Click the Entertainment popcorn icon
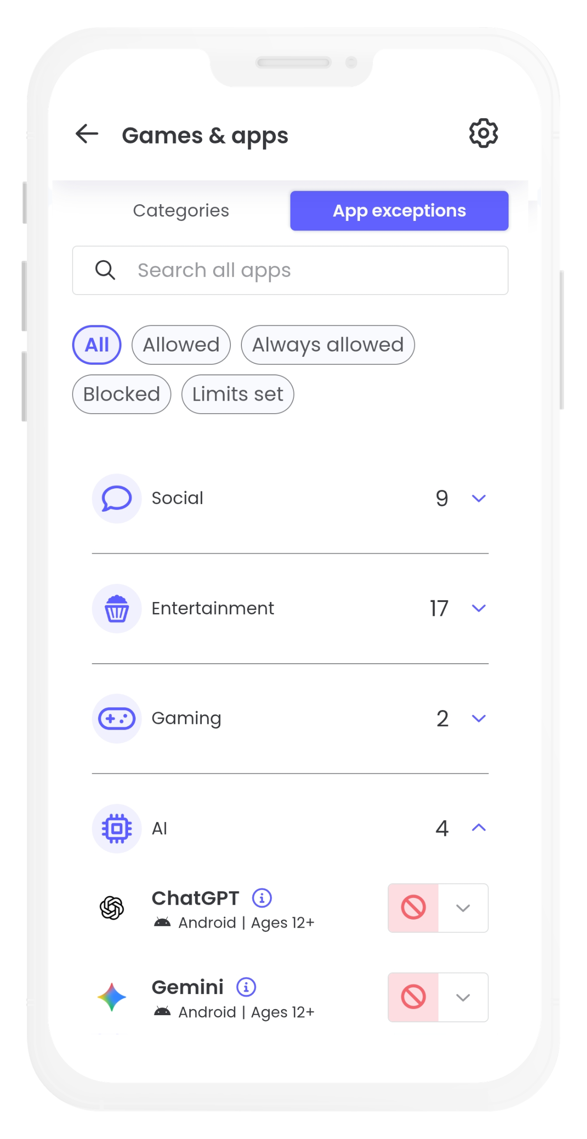 (117, 608)
